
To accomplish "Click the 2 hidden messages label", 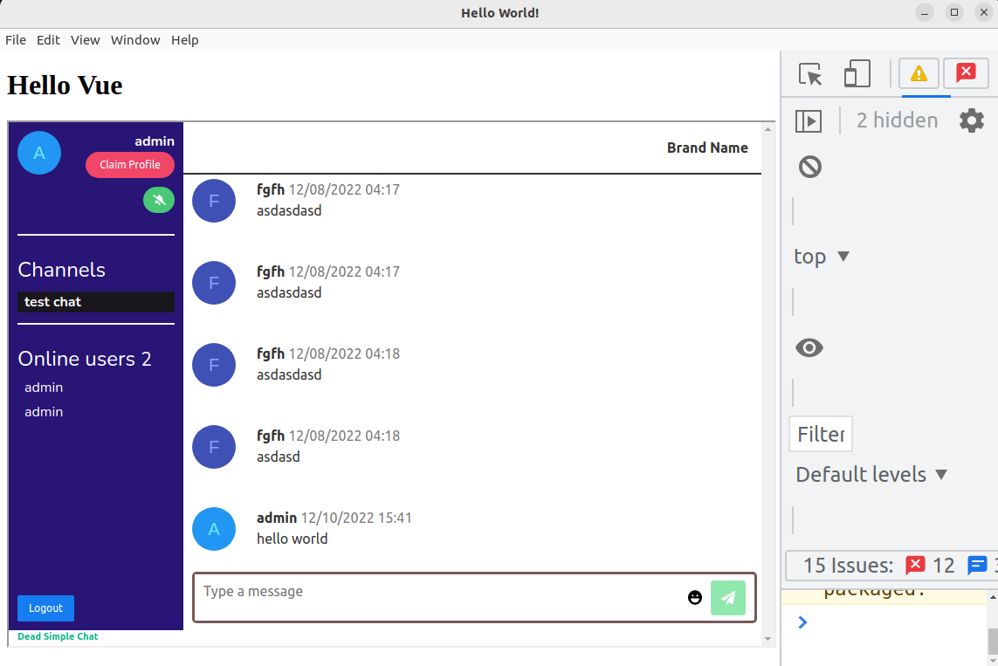I will click(897, 120).
